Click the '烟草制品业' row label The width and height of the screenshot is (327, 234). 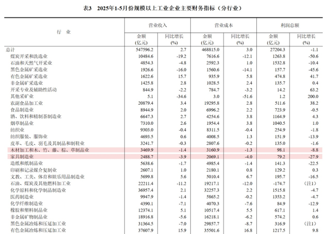22,123
